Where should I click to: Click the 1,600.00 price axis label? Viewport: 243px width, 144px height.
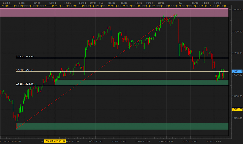(237, 96)
